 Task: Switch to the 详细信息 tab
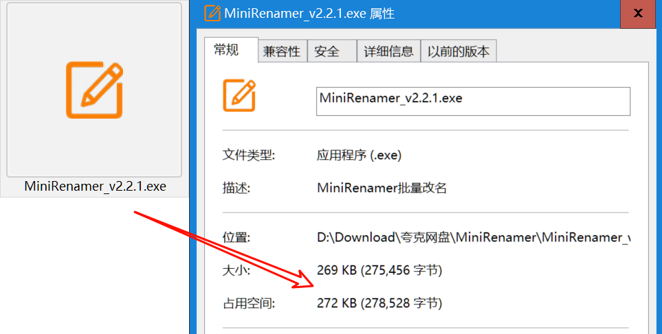[388, 51]
